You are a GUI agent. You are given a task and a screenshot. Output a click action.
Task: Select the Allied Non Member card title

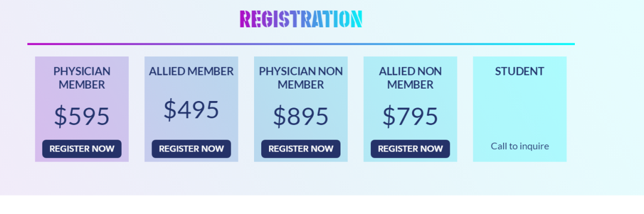point(410,78)
